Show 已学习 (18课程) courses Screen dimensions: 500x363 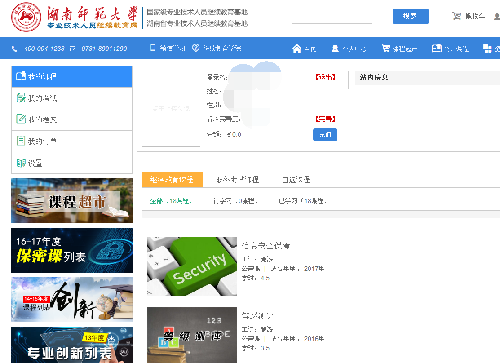[x=303, y=201]
